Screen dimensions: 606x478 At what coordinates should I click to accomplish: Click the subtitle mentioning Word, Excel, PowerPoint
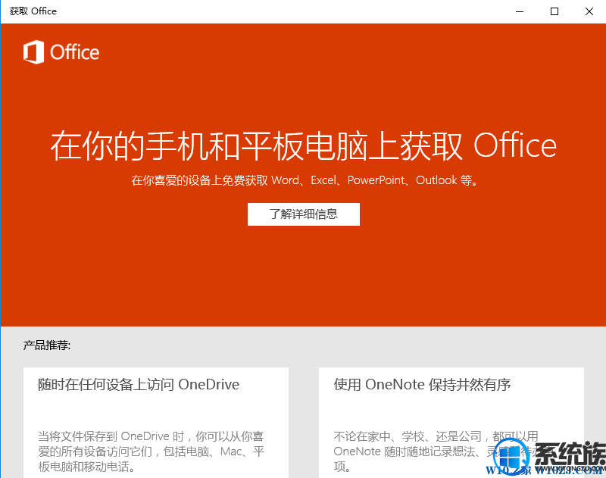[305, 180]
